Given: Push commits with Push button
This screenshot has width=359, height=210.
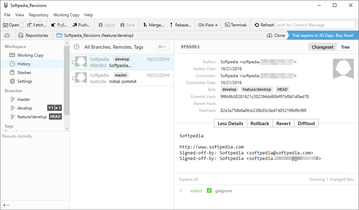Looking at the screenshot, I should (x=81, y=25).
